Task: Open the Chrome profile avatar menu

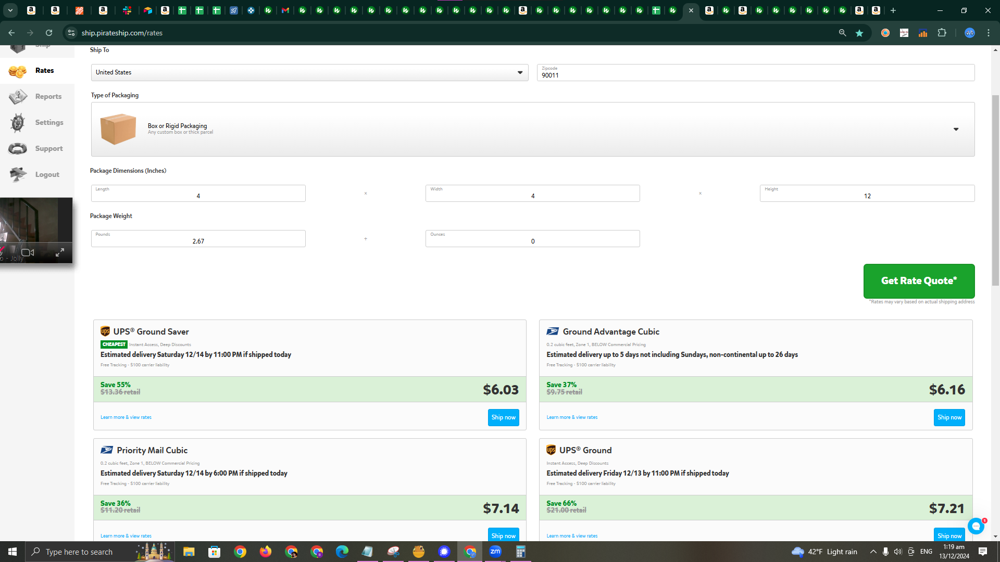Action: [970, 33]
